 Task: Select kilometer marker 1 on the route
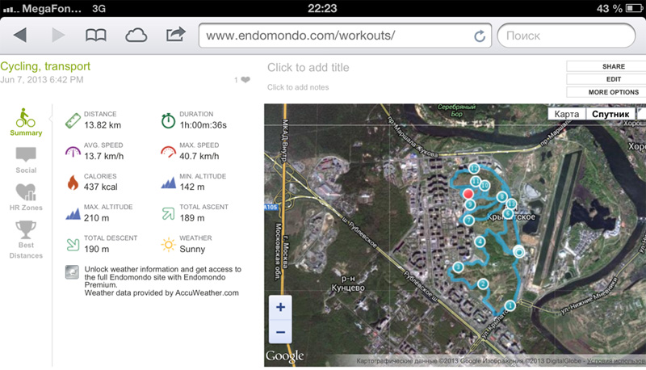point(510,305)
